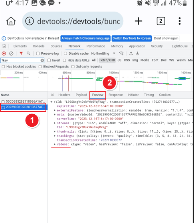Open network conditions wifi icon

(x=121, y=54)
